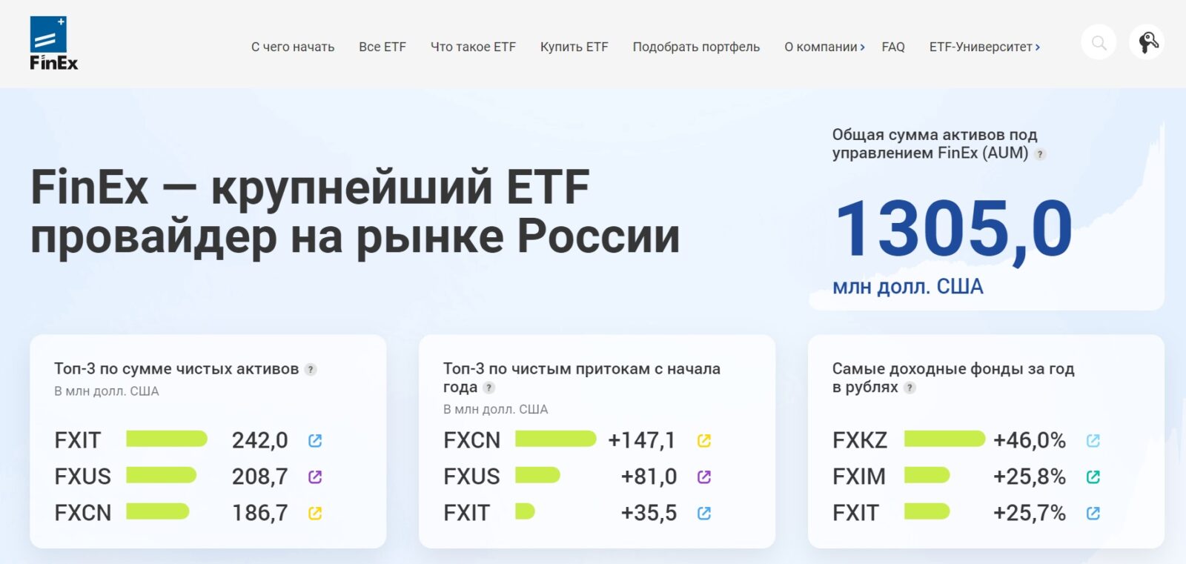Click help icon beside net inflows title

(488, 388)
